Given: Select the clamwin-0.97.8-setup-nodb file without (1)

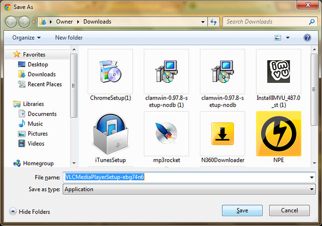Looking at the screenshot, I should point(222,71).
